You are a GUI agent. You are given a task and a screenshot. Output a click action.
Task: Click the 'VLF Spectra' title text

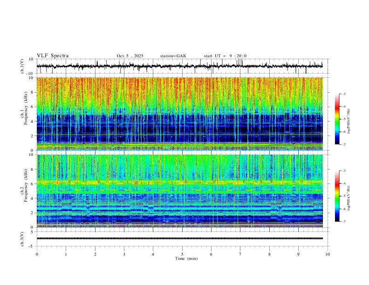click(x=53, y=56)
